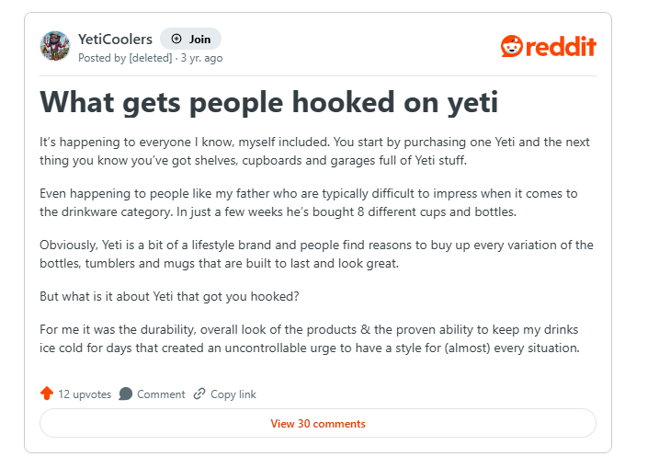Click the comment speech bubble icon
Viewport: 648px width, 468px height.
click(x=126, y=394)
